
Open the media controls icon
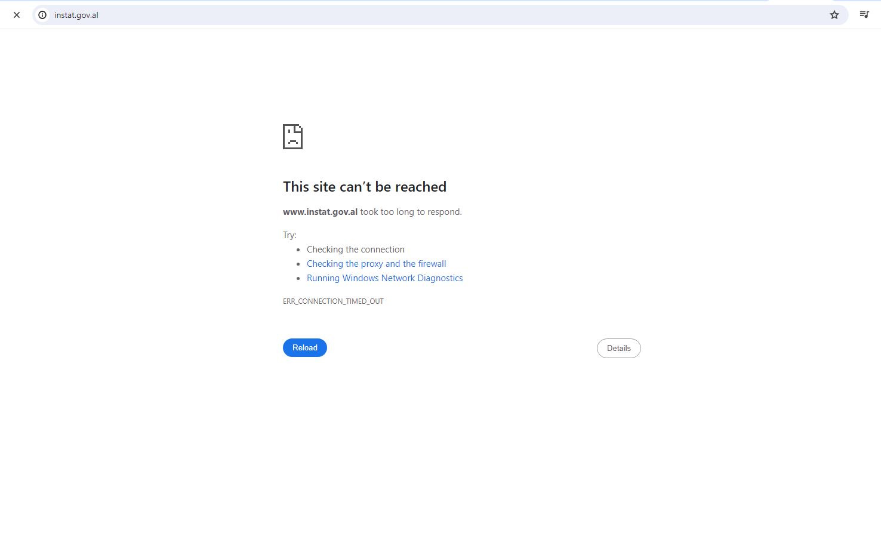864,15
